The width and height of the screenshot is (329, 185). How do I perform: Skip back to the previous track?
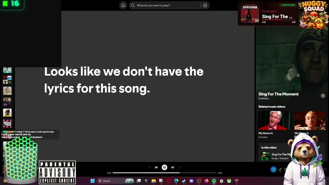coord(156,167)
